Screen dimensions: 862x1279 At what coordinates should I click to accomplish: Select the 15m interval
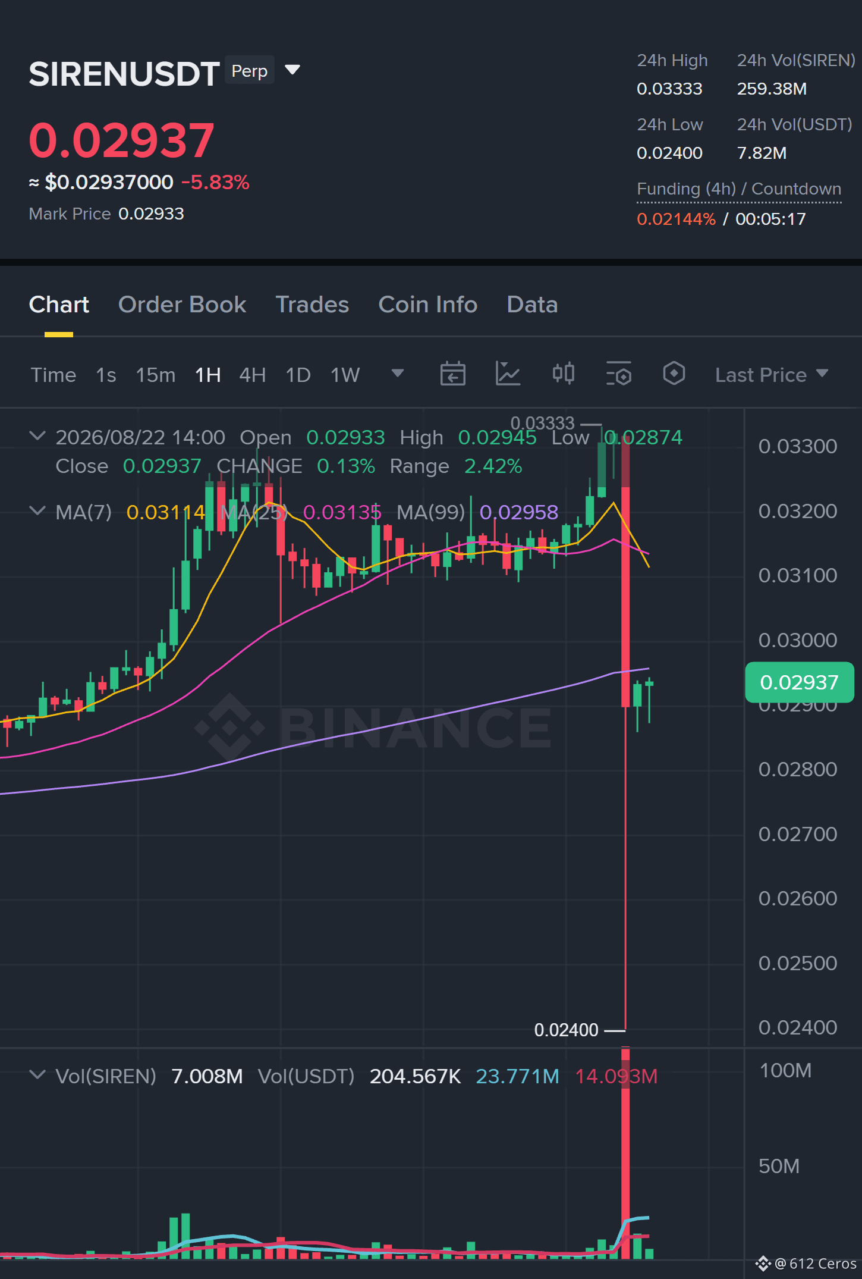click(156, 375)
